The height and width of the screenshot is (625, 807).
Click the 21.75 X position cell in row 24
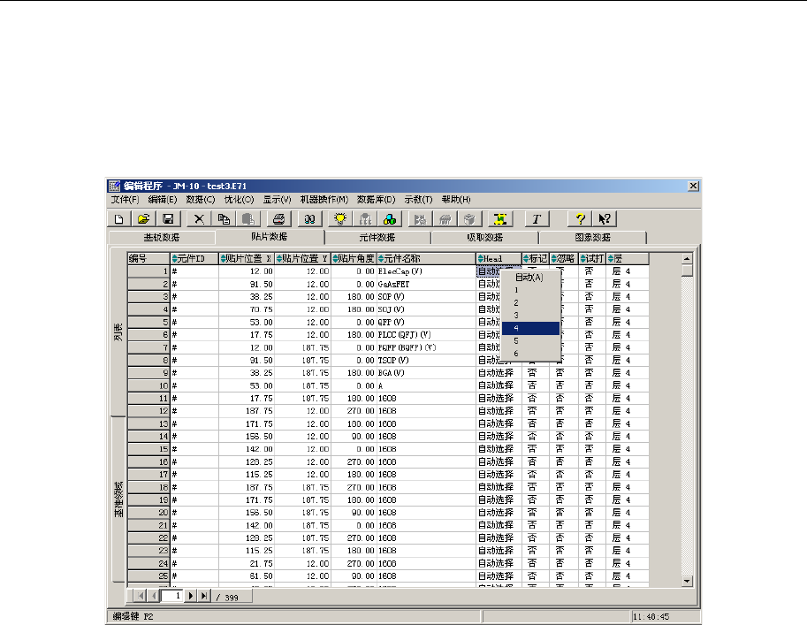tap(247, 564)
